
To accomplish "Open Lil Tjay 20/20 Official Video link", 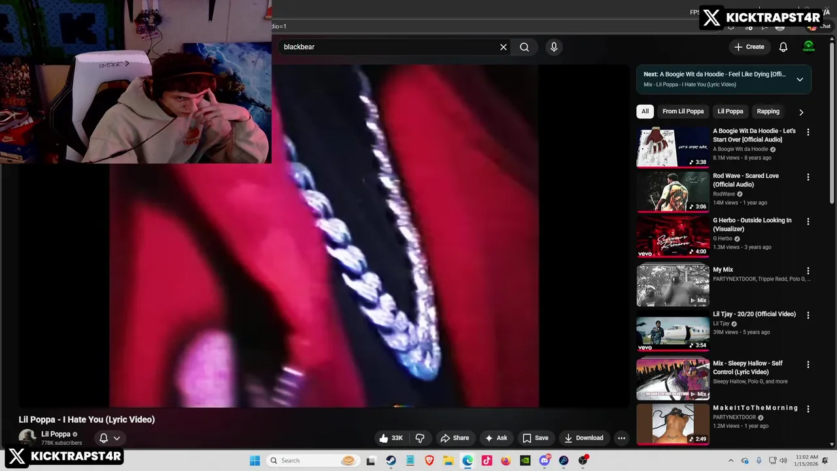I will point(754,314).
